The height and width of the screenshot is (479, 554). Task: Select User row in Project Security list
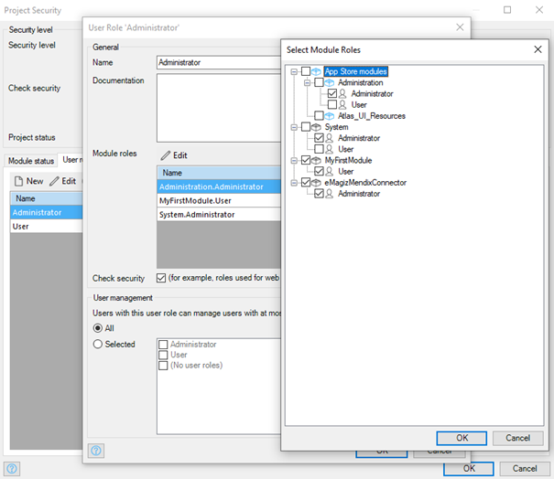[x=47, y=227]
